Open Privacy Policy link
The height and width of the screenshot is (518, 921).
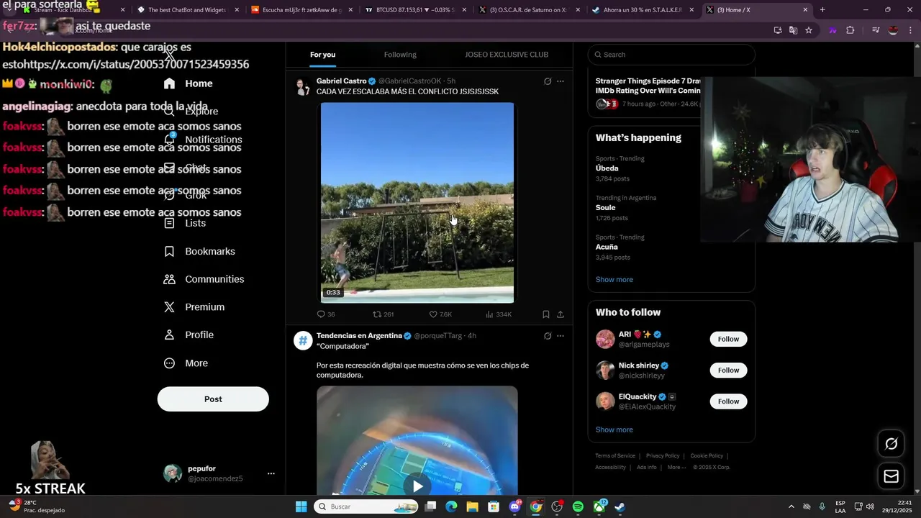click(663, 455)
